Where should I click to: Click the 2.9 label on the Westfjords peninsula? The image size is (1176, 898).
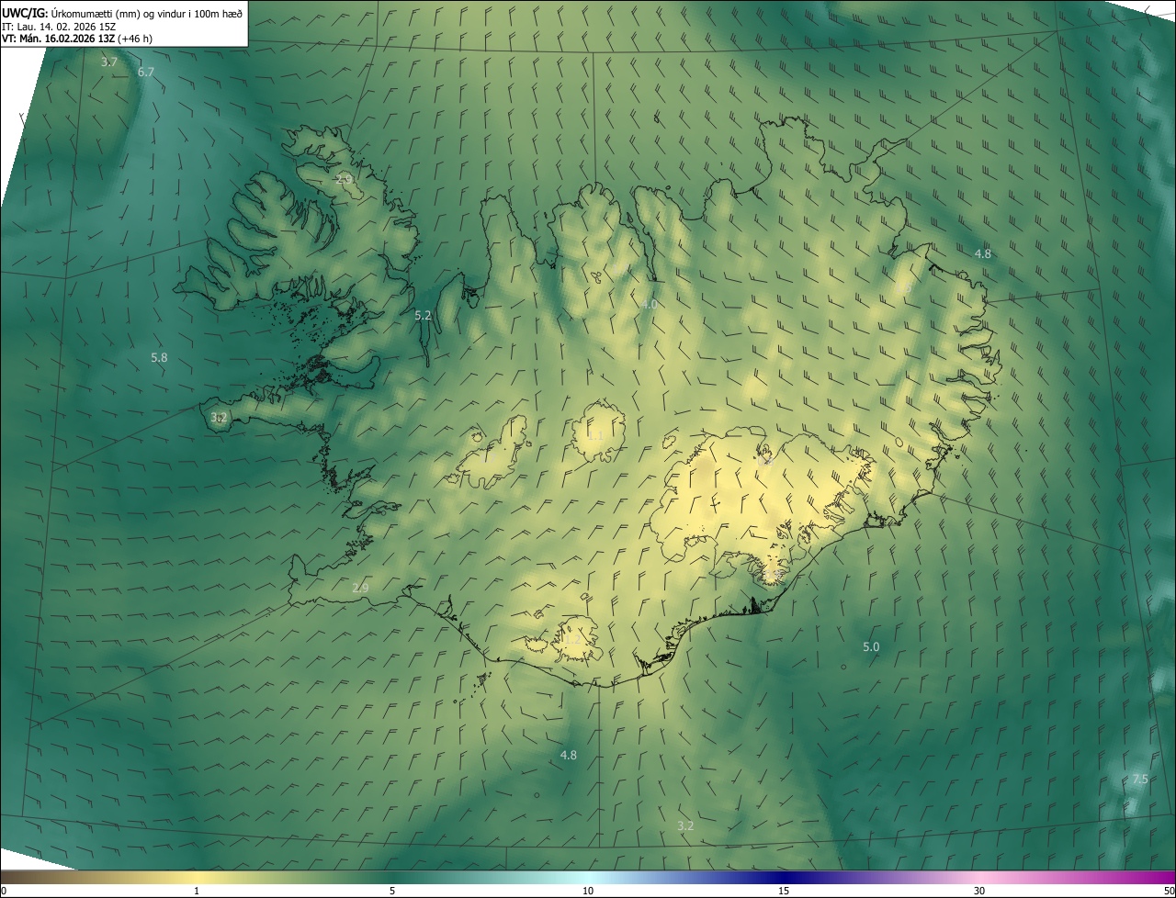pos(344,179)
